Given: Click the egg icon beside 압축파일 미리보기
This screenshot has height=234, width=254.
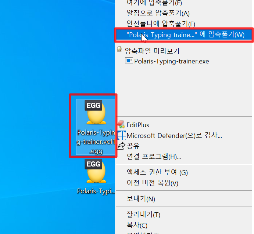Looking at the screenshot, I should tap(119, 49).
